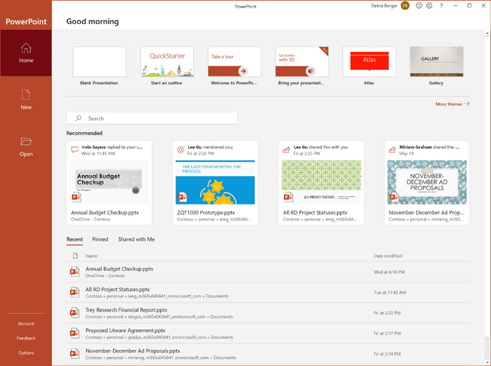Click the 'Tue at 11:42 AM' date entry
The height and width of the screenshot is (366, 491).
tap(390, 293)
